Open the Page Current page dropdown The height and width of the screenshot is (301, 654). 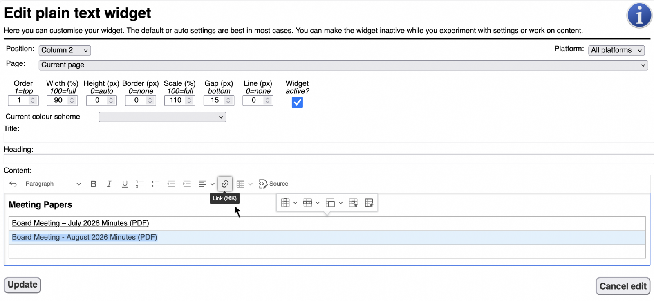point(343,65)
